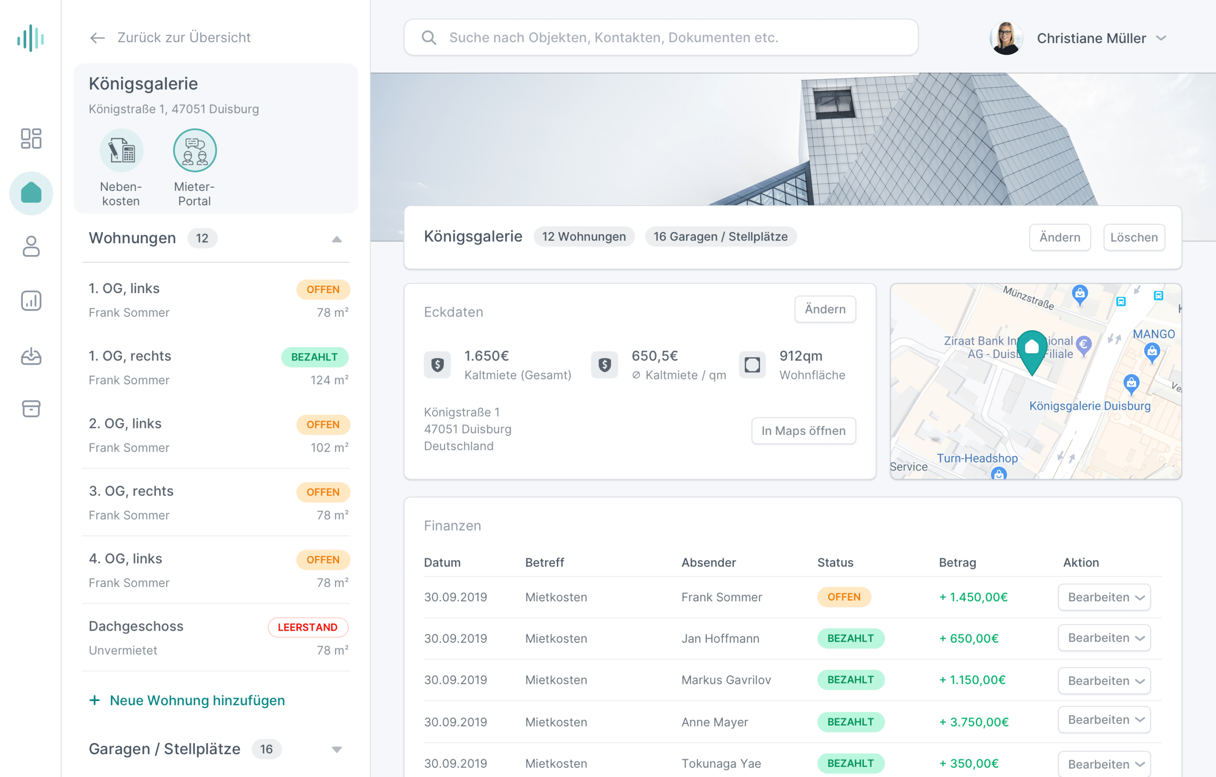Image resolution: width=1216 pixels, height=777 pixels.
Task: Click the Löschen button
Action: (x=1134, y=237)
